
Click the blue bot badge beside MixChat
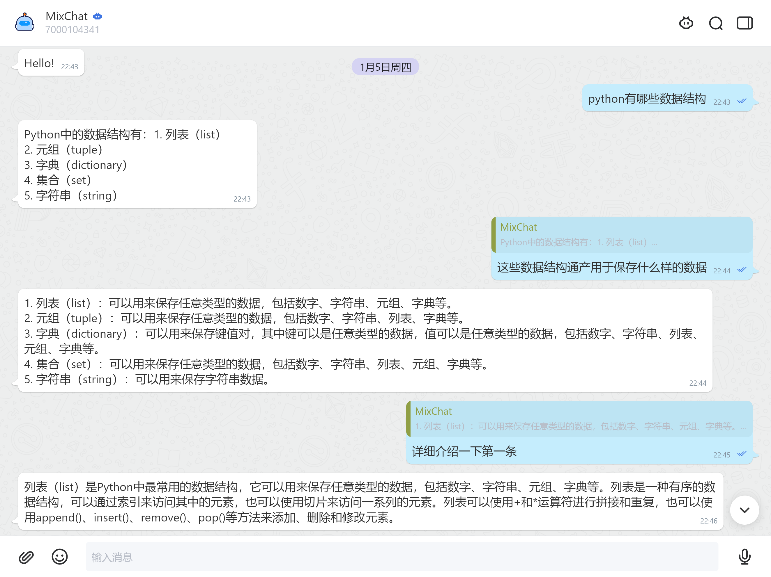[x=98, y=16]
